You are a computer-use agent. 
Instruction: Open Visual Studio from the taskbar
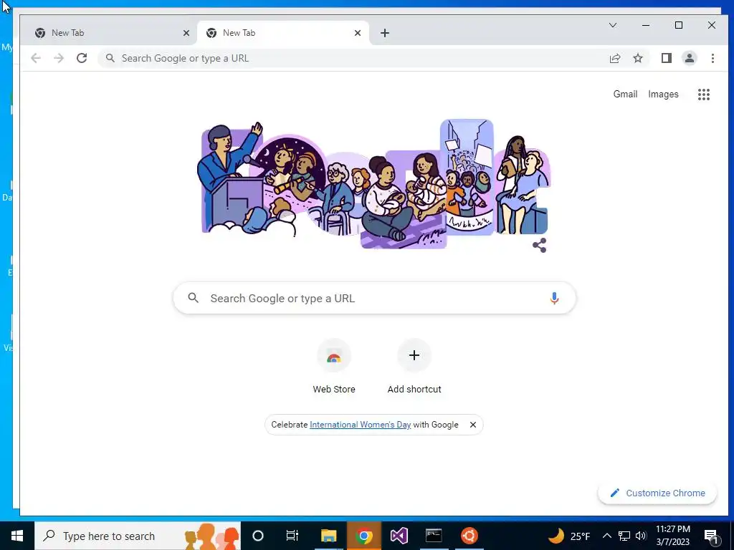click(x=399, y=536)
